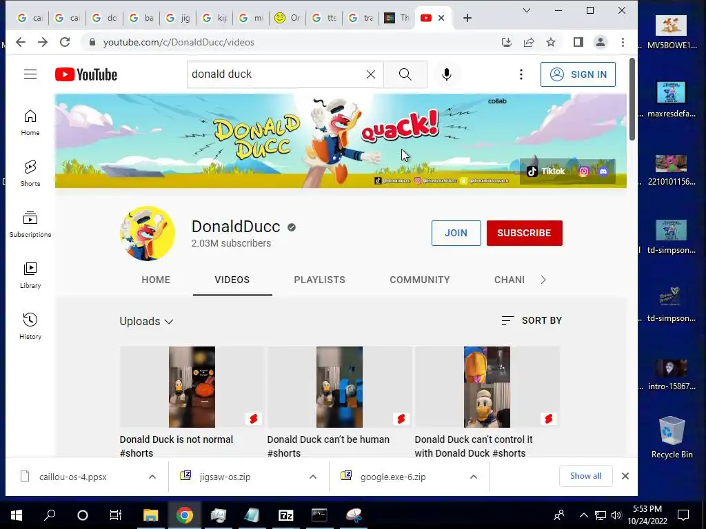The width and height of the screenshot is (706, 529).
Task: Reload the page
Action: pos(65,42)
